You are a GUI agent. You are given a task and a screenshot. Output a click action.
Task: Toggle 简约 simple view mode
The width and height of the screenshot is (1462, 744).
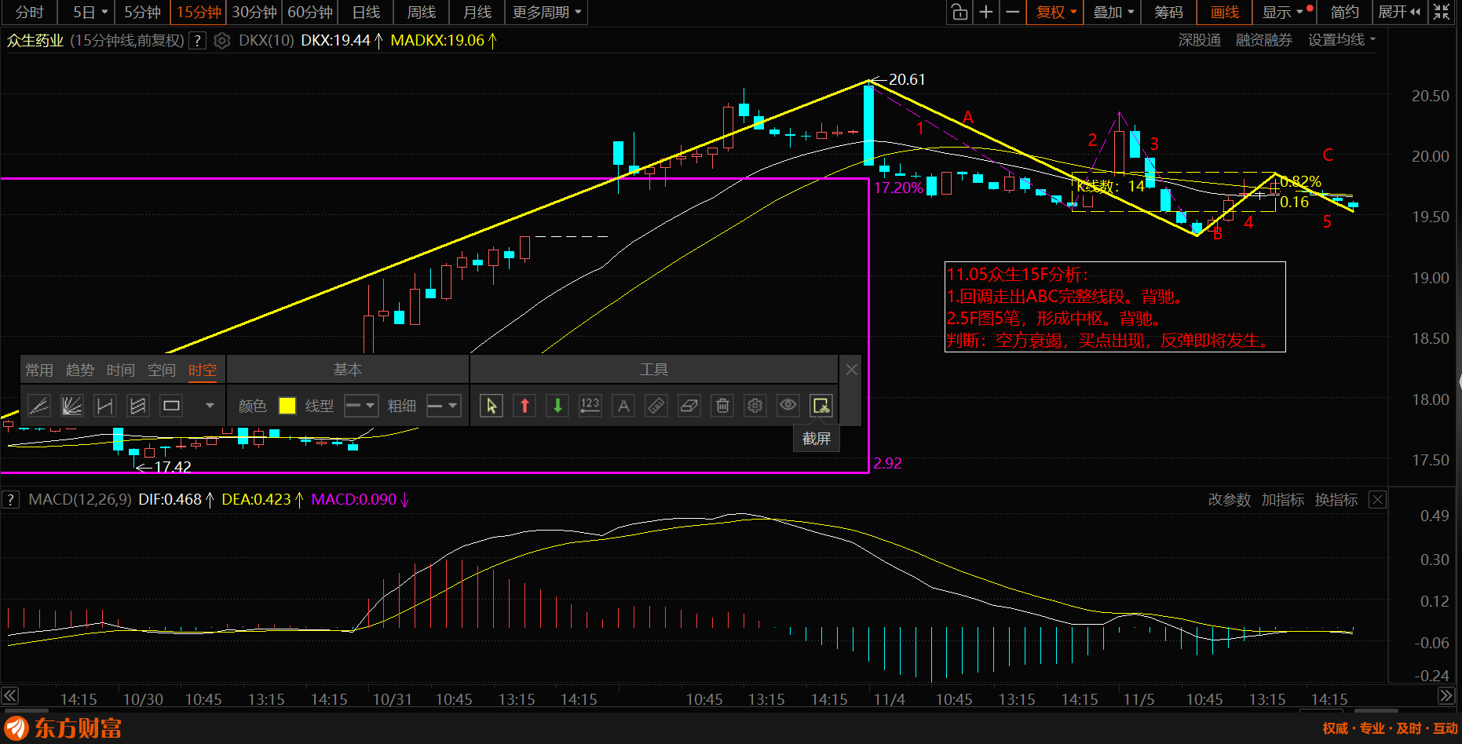1344,12
